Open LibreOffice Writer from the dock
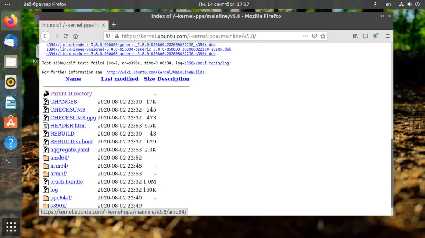 11,102
